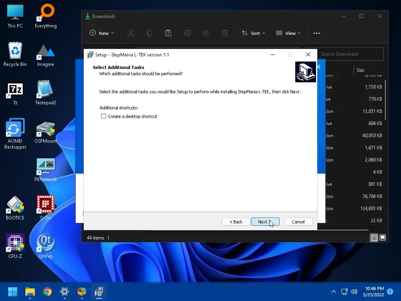The image size is (401, 301).
Task: Click the Delete trash icon in Explorer
Action: [x=224, y=33]
